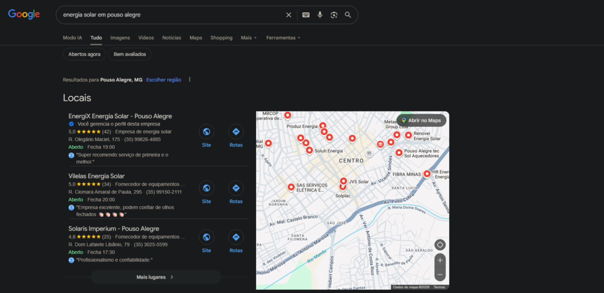Toggle the 'Bem avaliados' filter
Image resolution: width=604 pixels, height=293 pixels.
tap(130, 54)
